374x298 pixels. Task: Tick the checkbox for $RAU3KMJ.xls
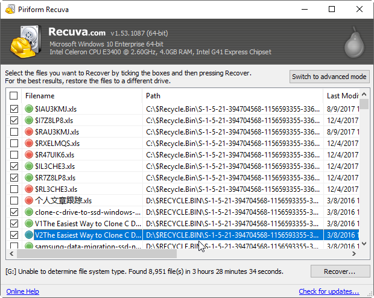tap(14, 132)
